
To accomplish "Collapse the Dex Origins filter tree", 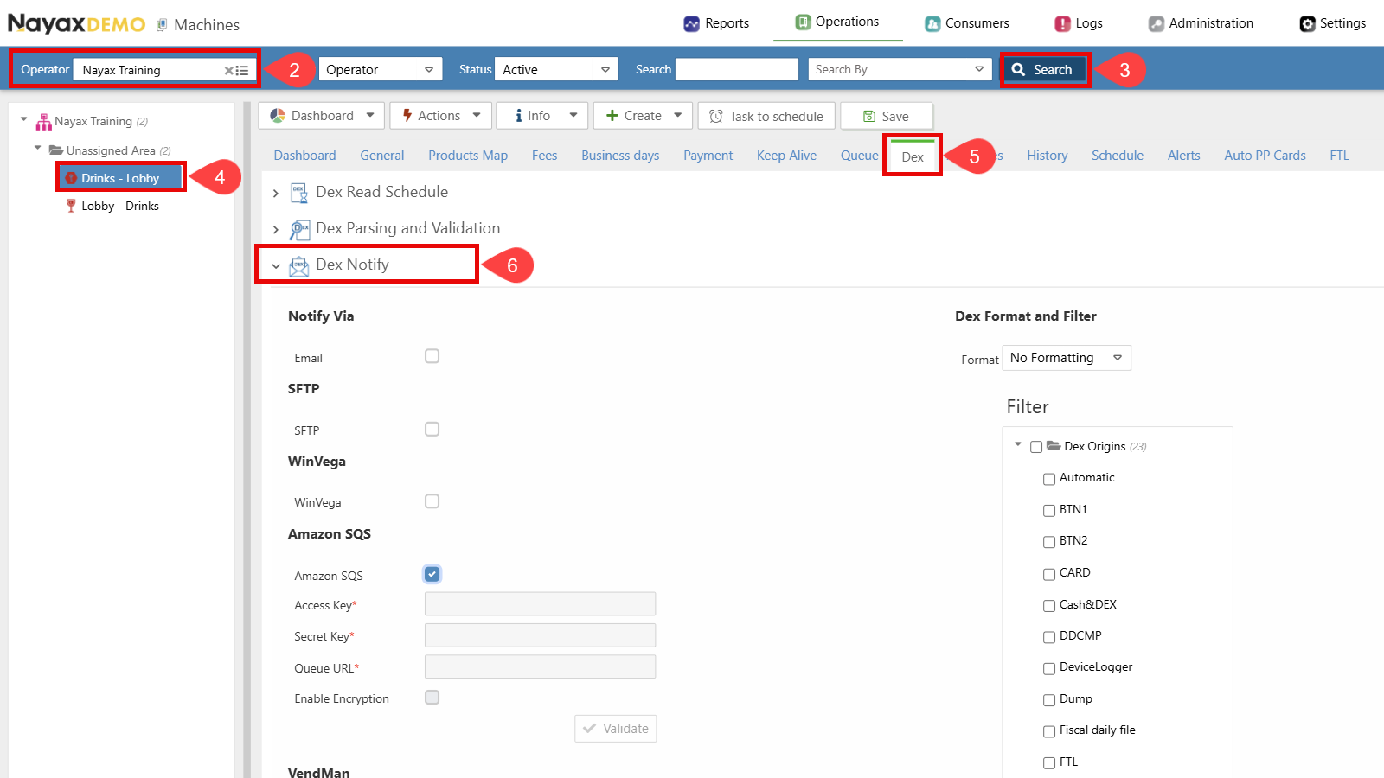I will [x=1018, y=444].
